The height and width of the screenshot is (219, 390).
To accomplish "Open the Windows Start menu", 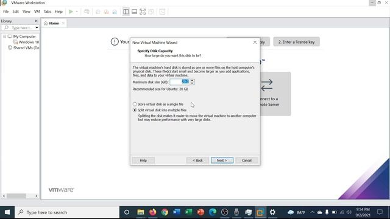I will 7,212.
